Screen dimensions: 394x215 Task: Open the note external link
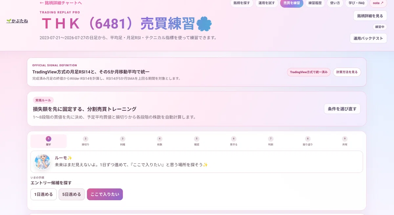click(378, 3)
